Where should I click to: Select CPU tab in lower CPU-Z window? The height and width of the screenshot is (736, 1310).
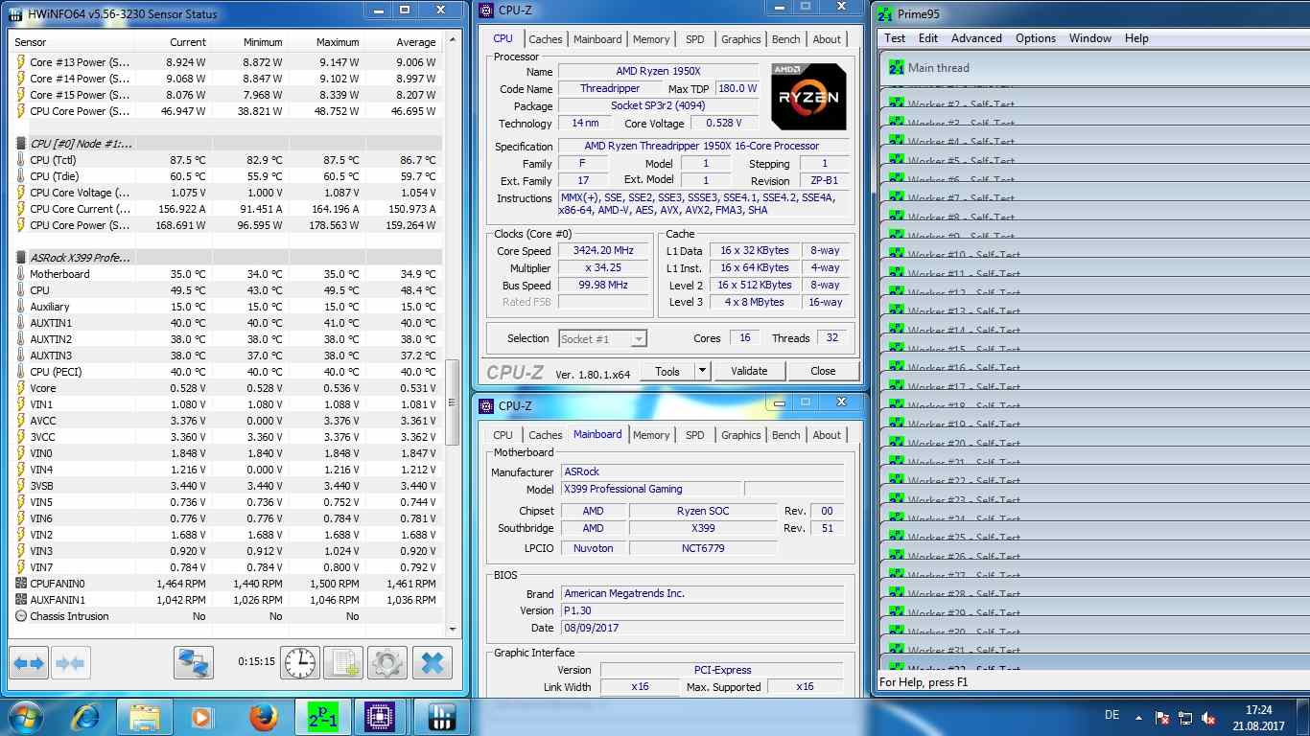[503, 435]
